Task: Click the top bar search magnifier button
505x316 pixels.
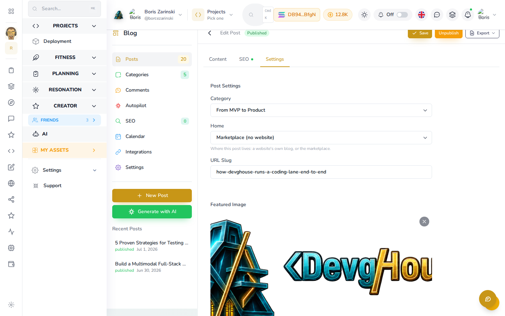Action: tap(251, 15)
